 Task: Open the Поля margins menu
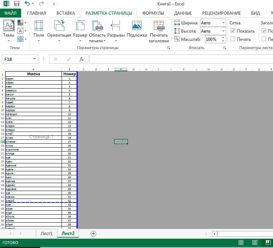39,31
